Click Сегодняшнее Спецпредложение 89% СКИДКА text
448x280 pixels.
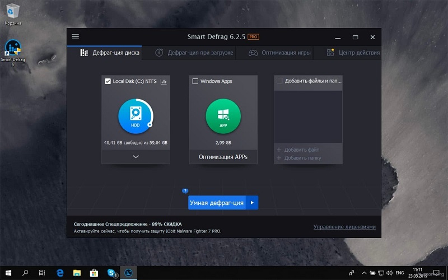coord(128,224)
